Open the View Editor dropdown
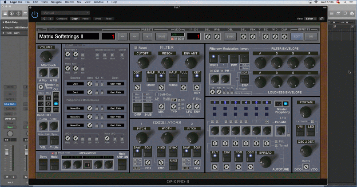This screenshot has width=357, height=187. click(x=310, y=19)
